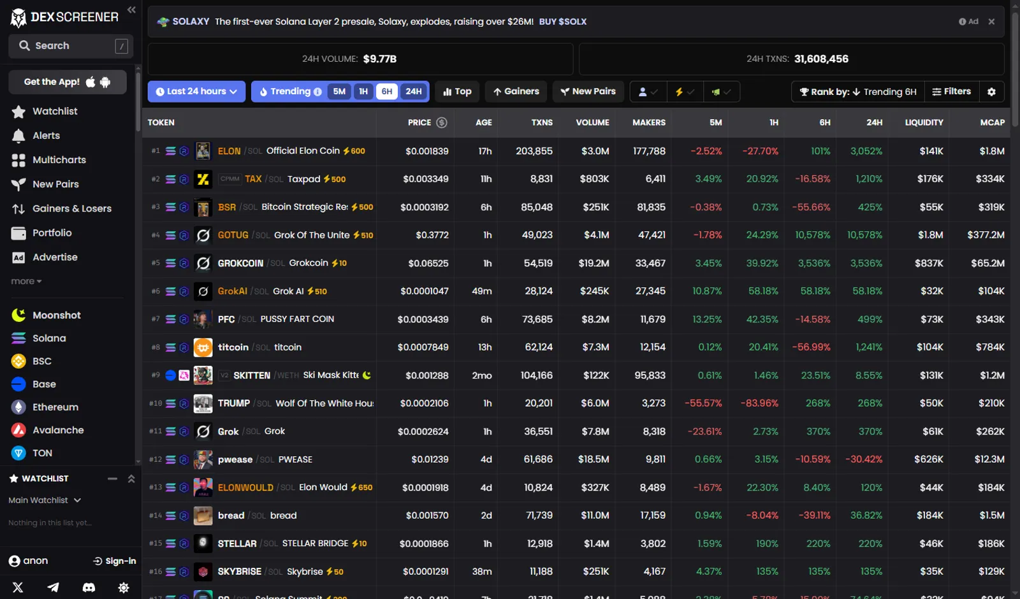
Task: Open the titcoin token row
Action: (576, 347)
